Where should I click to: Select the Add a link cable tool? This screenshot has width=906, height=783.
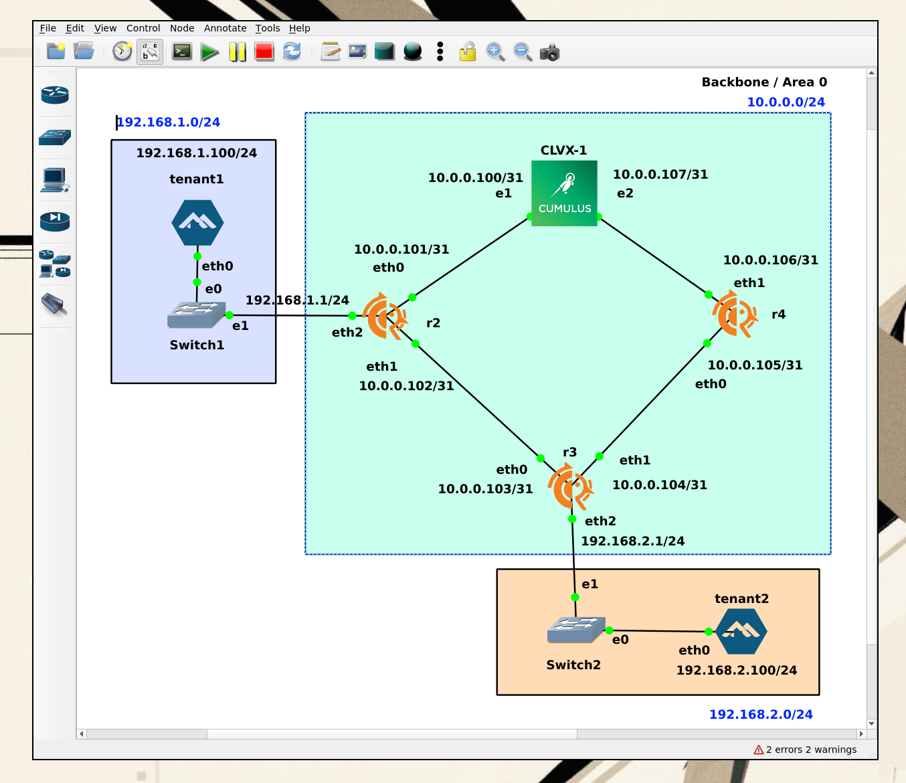tap(55, 305)
